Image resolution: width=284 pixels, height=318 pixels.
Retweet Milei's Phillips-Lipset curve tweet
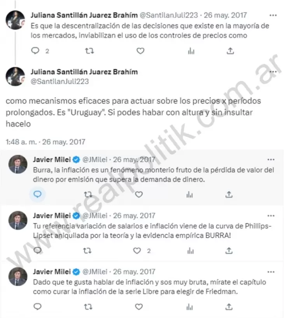(x=88, y=251)
